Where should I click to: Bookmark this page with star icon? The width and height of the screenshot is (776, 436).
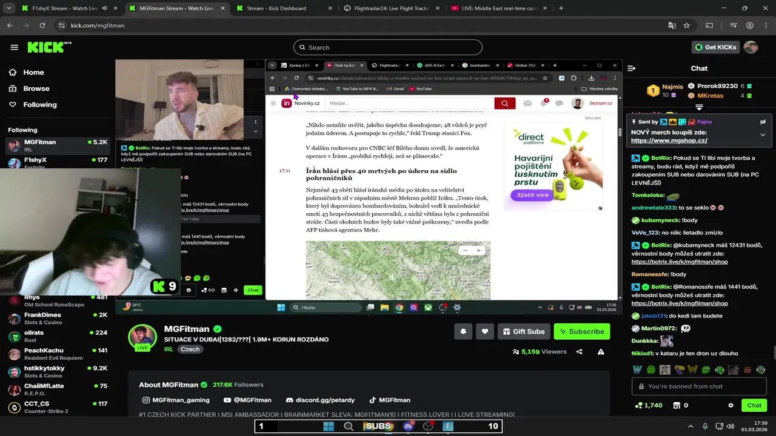click(686, 25)
